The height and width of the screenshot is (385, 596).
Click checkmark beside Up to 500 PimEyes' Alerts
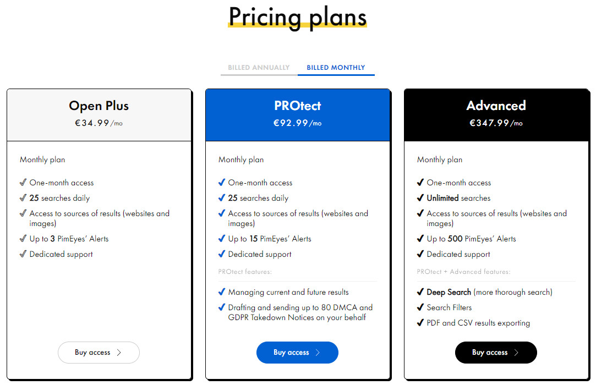click(x=420, y=239)
